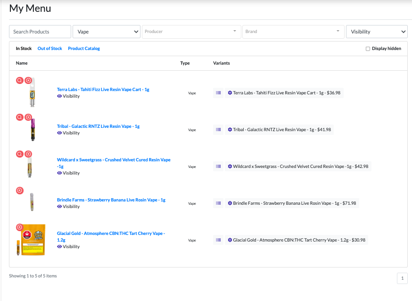Switch to the Out of Stock tab
The height and width of the screenshot is (301, 412).
[49, 49]
